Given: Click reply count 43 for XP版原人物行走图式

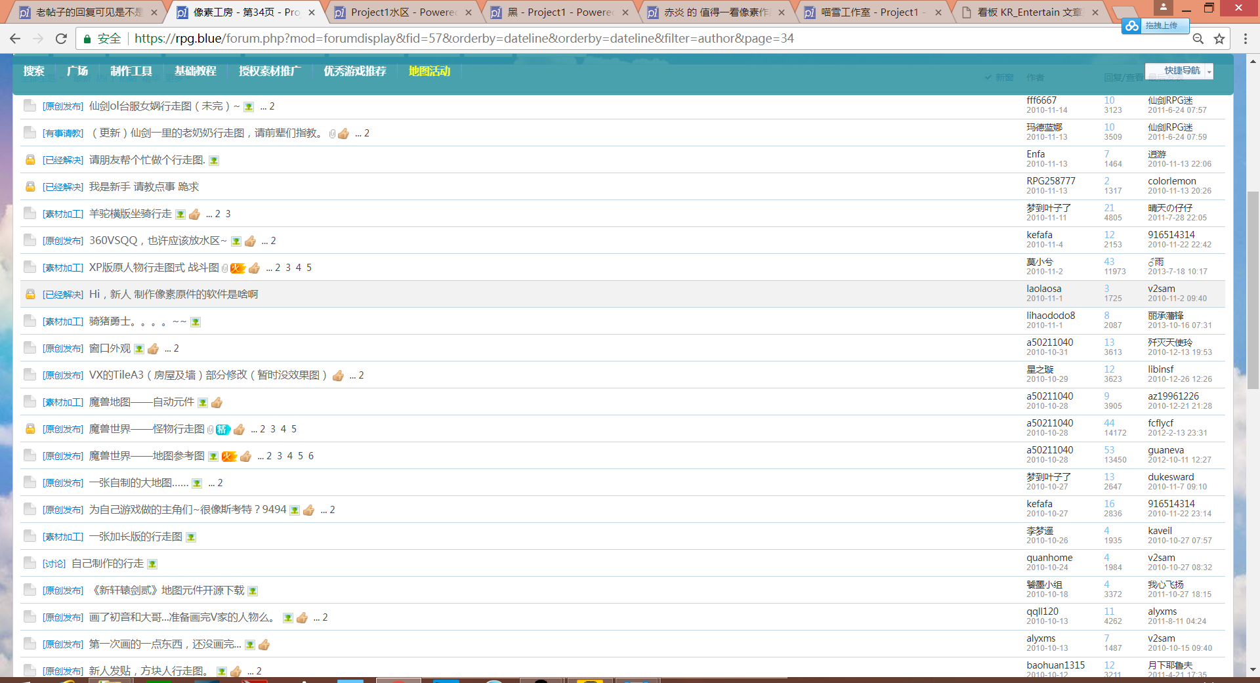Looking at the screenshot, I should point(1109,262).
